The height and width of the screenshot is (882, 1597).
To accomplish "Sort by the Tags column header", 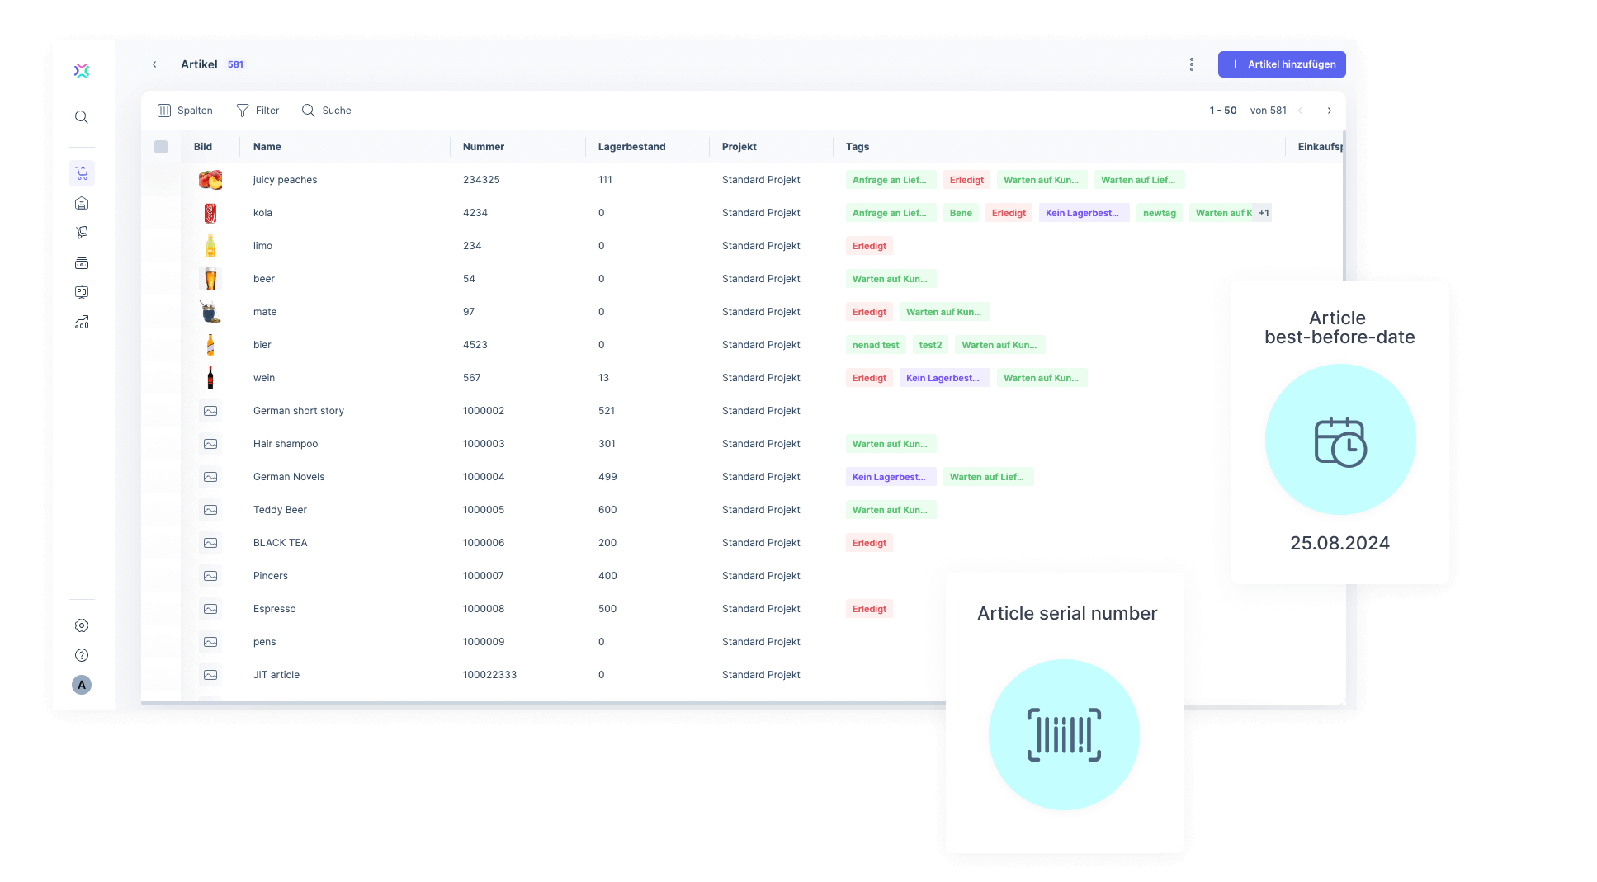I will point(858,147).
